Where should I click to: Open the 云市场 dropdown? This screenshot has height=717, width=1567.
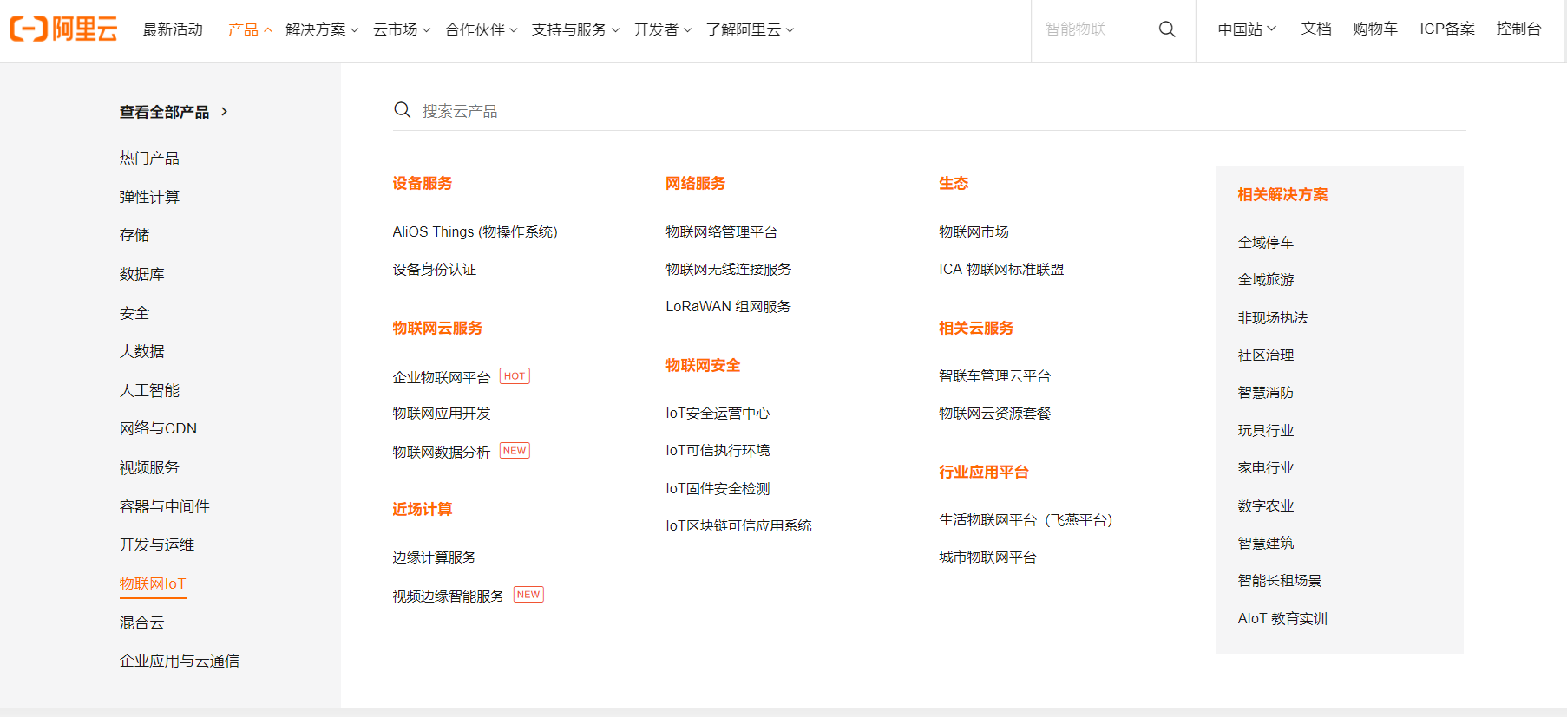[x=402, y=29]
